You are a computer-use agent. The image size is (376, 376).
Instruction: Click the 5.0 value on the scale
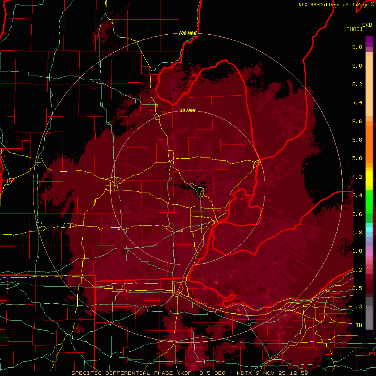pos(357,158)
